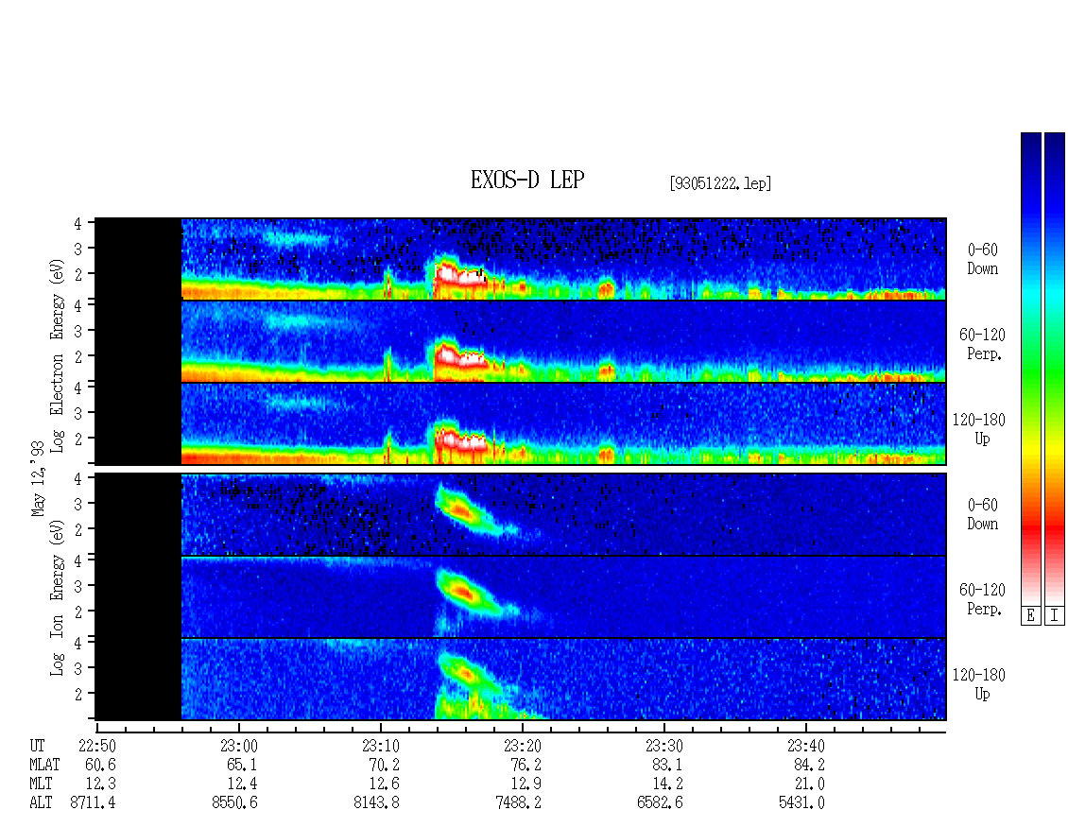Image resolution: width=1068 pixels, height=827 pixels.
Task: Click the electron 60-120 Perp. spectrogram panel
Action: tap(521, 341)
